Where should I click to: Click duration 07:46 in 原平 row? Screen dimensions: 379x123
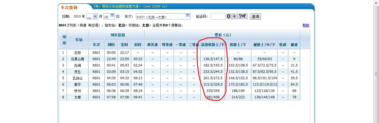pyautogui.click(x=138, y=84)
